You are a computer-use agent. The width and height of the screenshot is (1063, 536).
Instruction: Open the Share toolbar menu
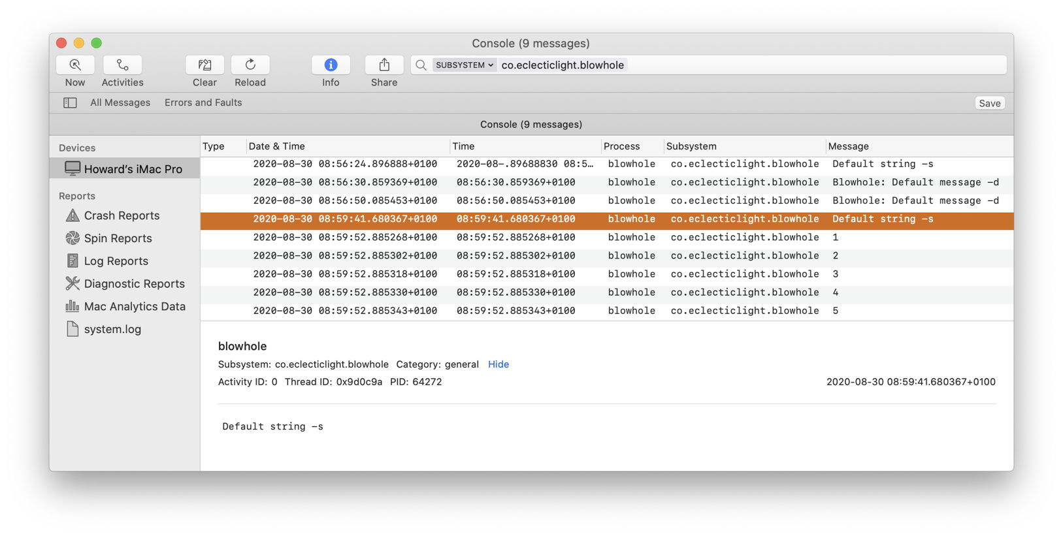(384, 65)
